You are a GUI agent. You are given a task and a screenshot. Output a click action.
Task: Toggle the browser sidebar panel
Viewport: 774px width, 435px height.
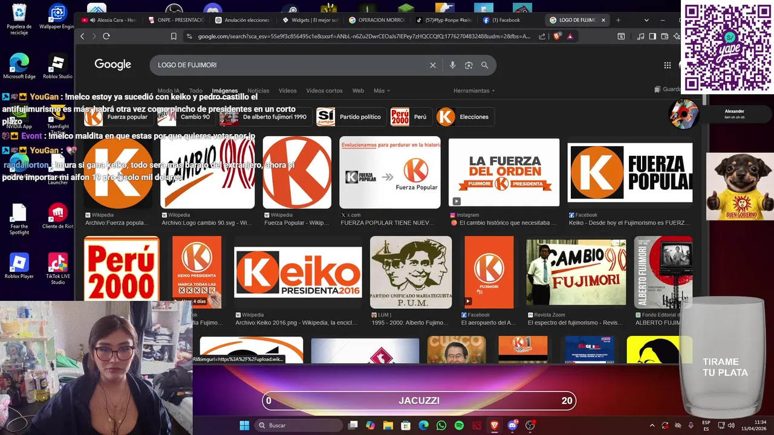point(652,36)
